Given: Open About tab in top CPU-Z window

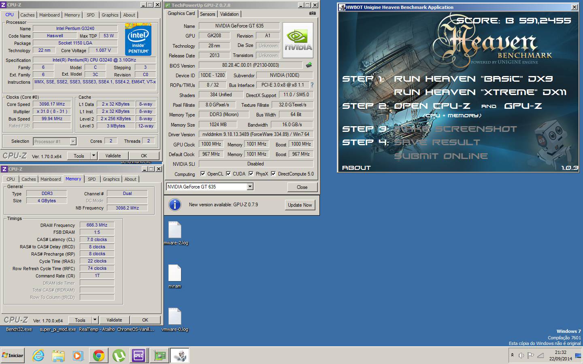Looking at the screenshot, I should pos(129,15).
